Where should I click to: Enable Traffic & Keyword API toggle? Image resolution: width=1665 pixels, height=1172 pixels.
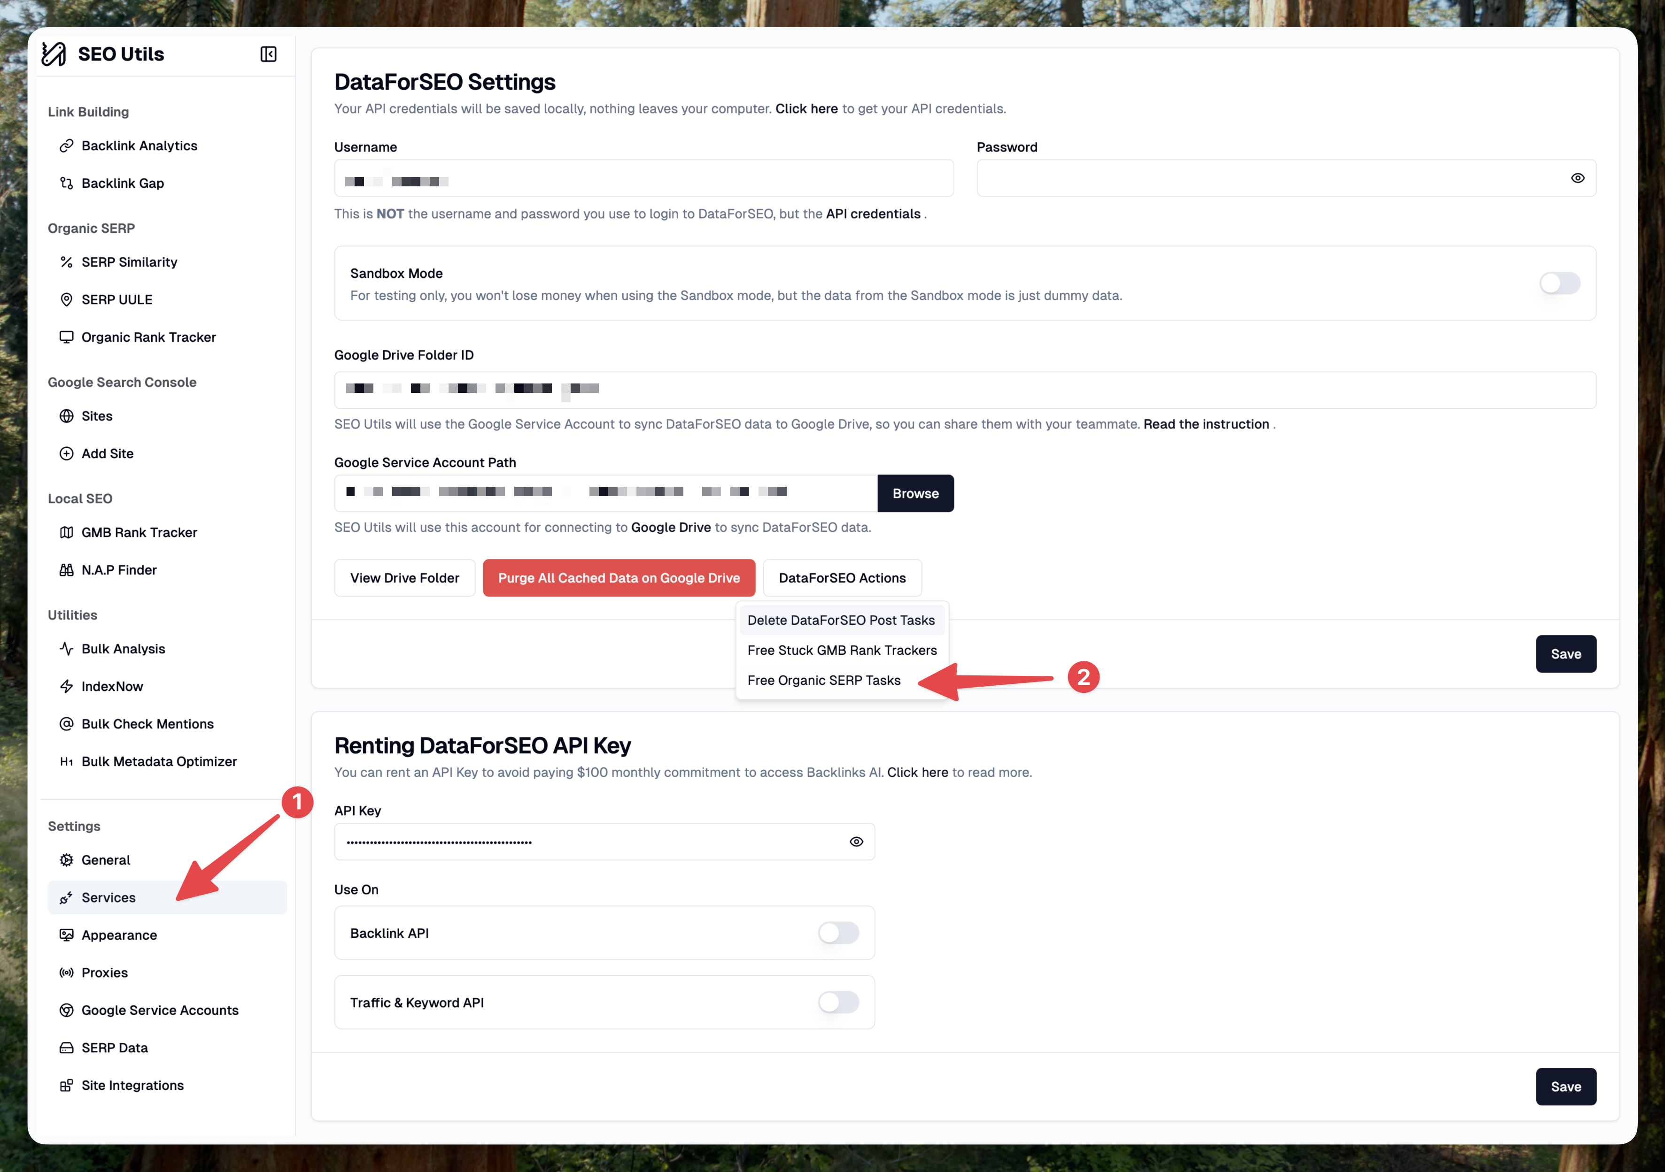[838, 1003]
